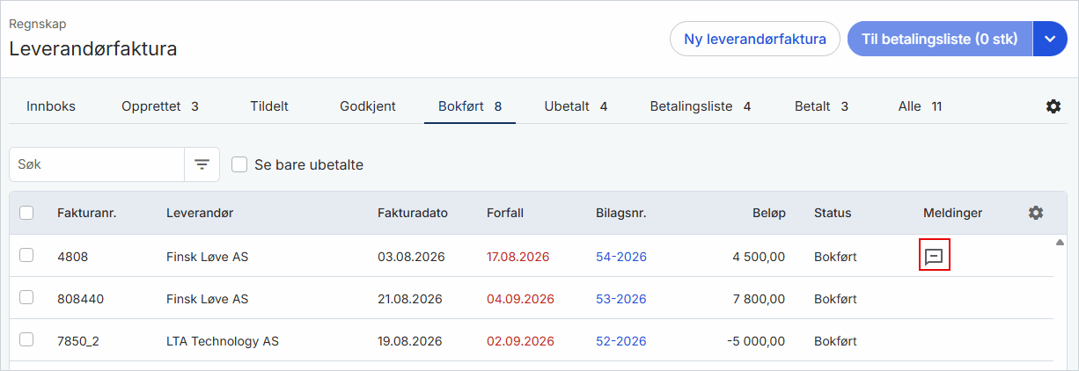Select supplier LTA Technology AS
Screen dimensions: 1079x371
pos(223,341)
